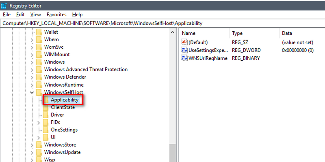Open the View menu

point(35,15)
